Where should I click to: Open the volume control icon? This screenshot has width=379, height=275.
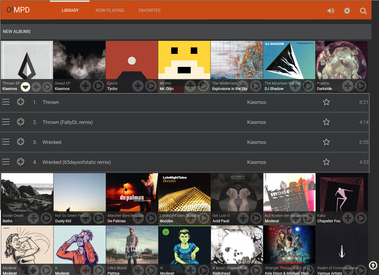[331, 11]
